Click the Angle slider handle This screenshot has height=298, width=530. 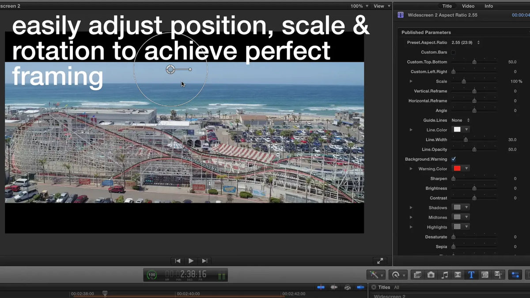click(474, 111)
